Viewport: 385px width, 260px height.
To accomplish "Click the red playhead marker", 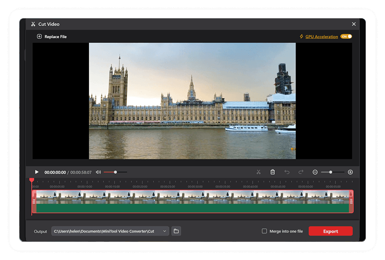I will point(32,180).
